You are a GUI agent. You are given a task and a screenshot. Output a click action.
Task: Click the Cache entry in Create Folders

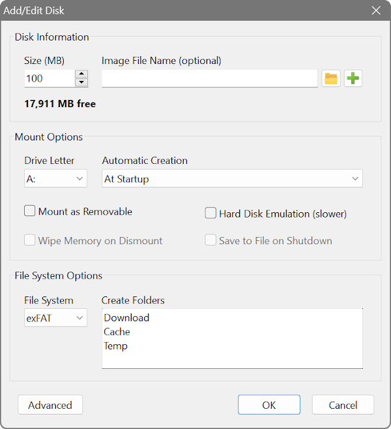tap(117, 332)
